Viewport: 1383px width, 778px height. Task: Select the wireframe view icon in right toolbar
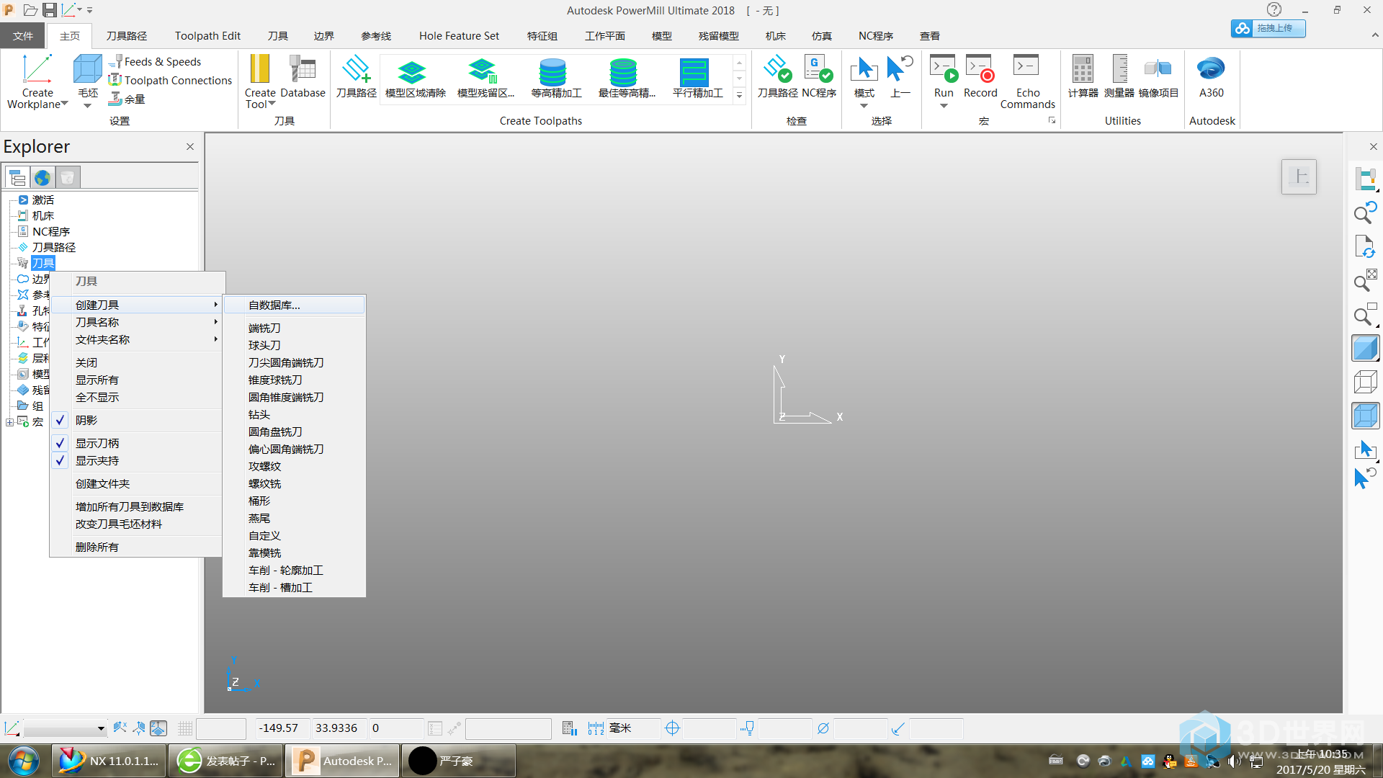(x=1365, y=382)
